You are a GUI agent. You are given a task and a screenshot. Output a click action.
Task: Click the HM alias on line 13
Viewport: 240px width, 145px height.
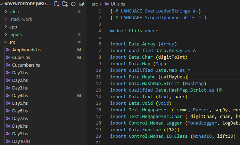220,90
